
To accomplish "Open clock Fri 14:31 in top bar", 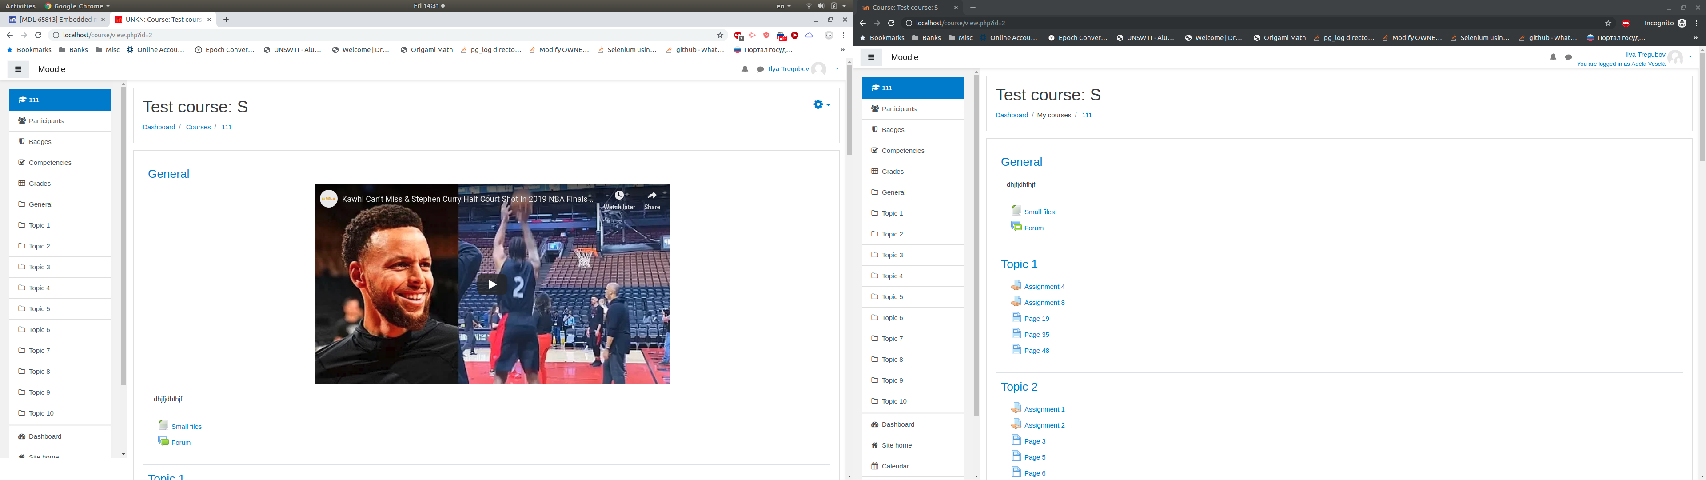I will (x=429, y=6).
